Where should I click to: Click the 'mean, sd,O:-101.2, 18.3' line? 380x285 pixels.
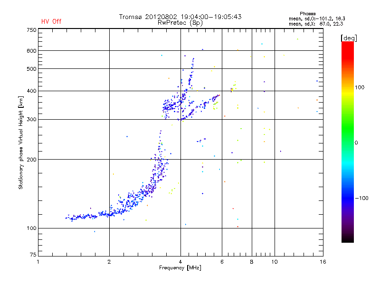pos(317,19)
